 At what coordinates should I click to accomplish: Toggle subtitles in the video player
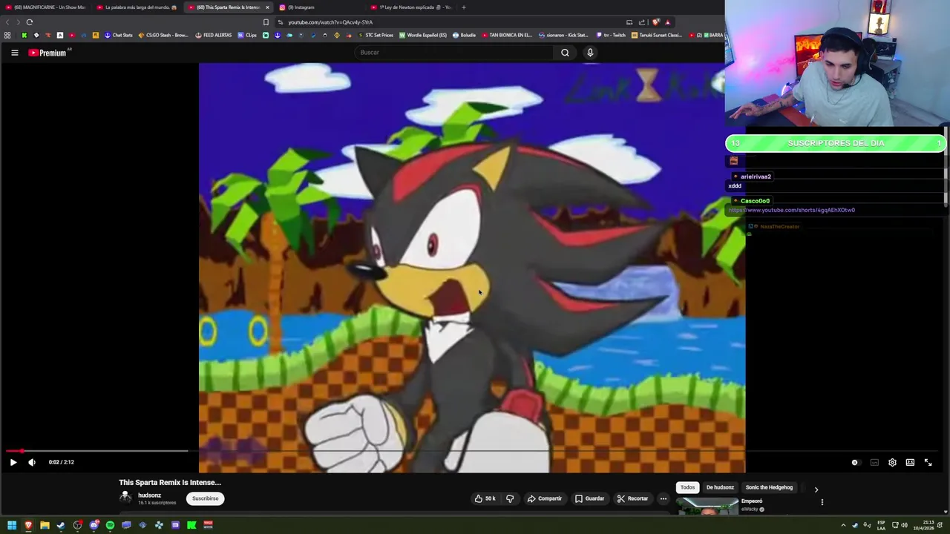point(874,462)
